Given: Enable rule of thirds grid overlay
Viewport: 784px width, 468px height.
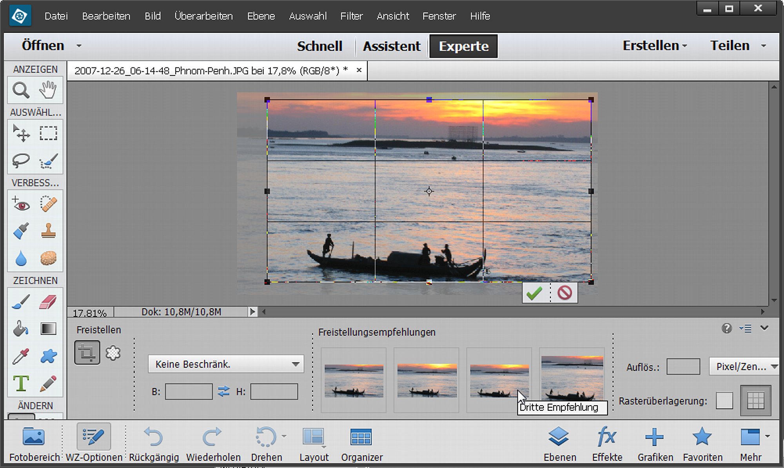Looking at the screenshot, I should (x=755, y=401).
